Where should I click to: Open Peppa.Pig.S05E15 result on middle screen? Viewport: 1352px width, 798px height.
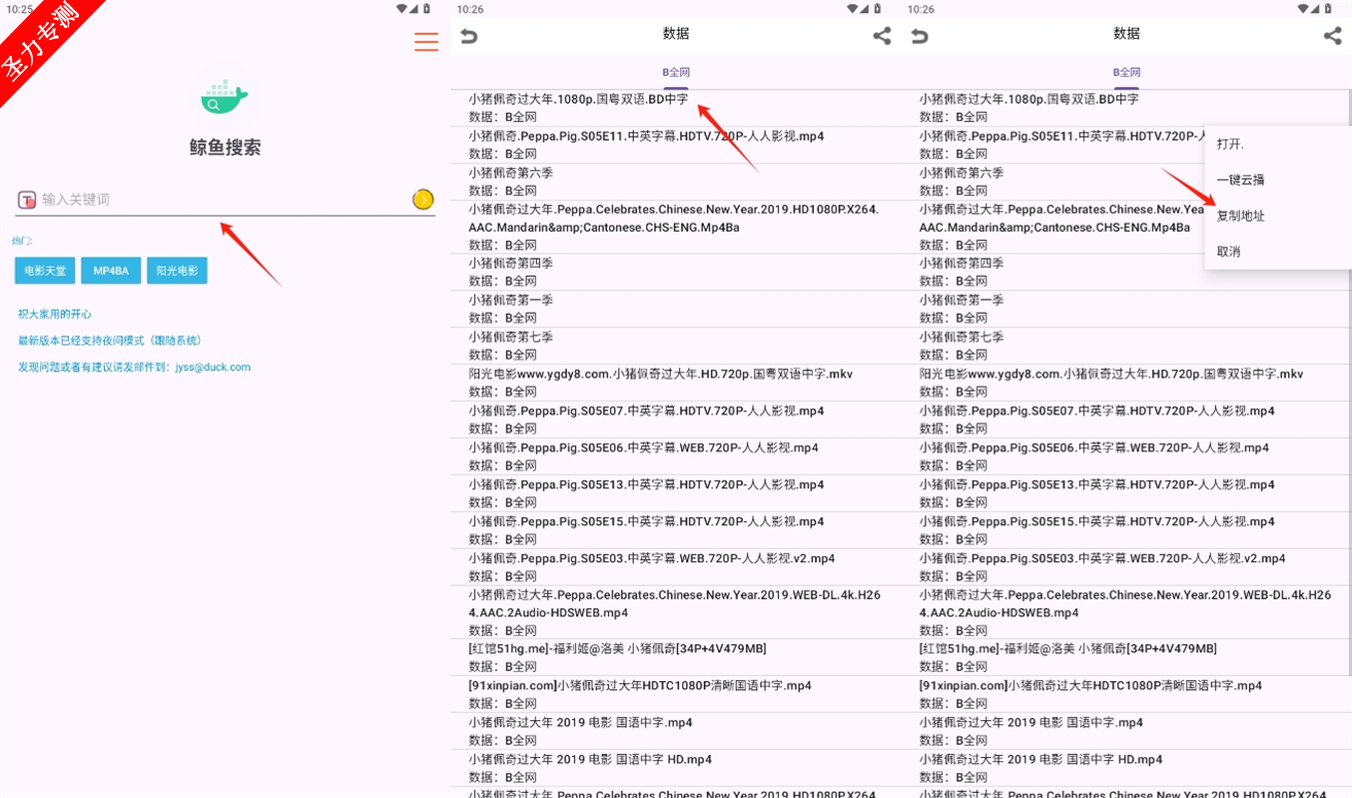[x=676, y=530]
